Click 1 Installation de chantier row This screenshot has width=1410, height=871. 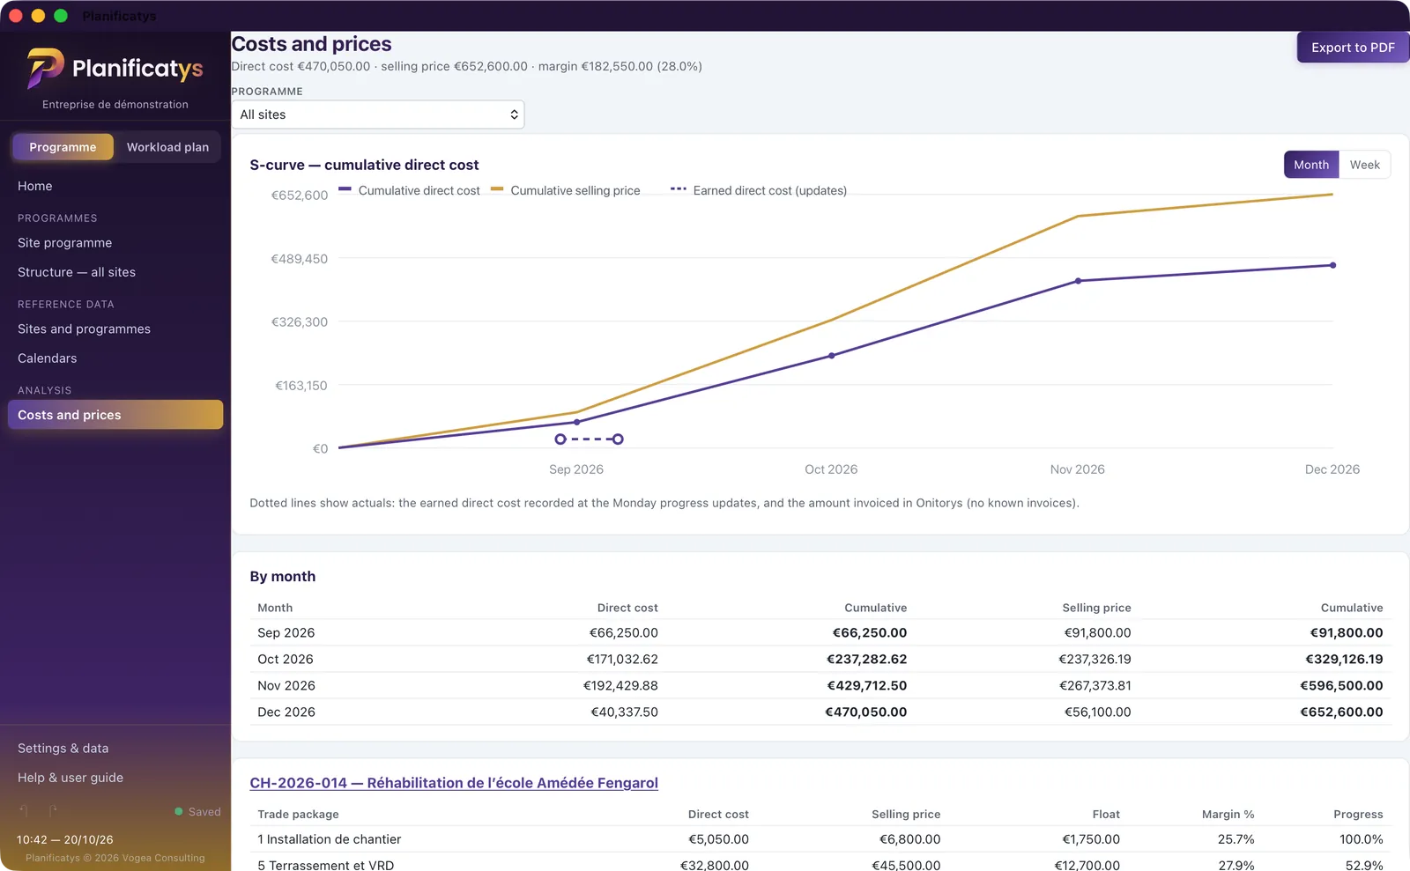click(820, 839)
